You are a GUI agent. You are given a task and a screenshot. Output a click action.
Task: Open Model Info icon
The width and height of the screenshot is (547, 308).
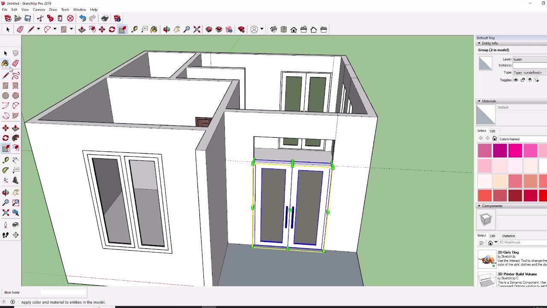click(117, 18)
